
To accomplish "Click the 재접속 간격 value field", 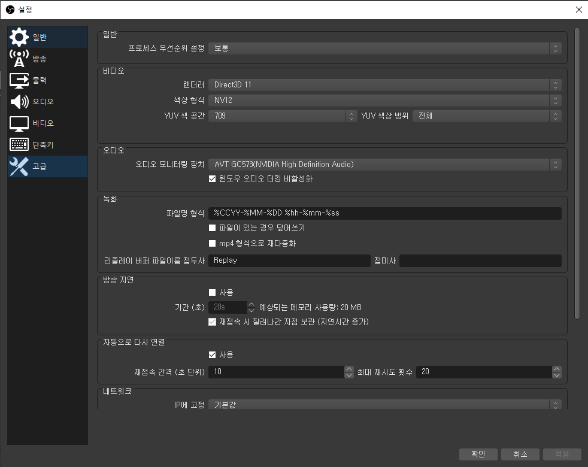I will 276,372.
